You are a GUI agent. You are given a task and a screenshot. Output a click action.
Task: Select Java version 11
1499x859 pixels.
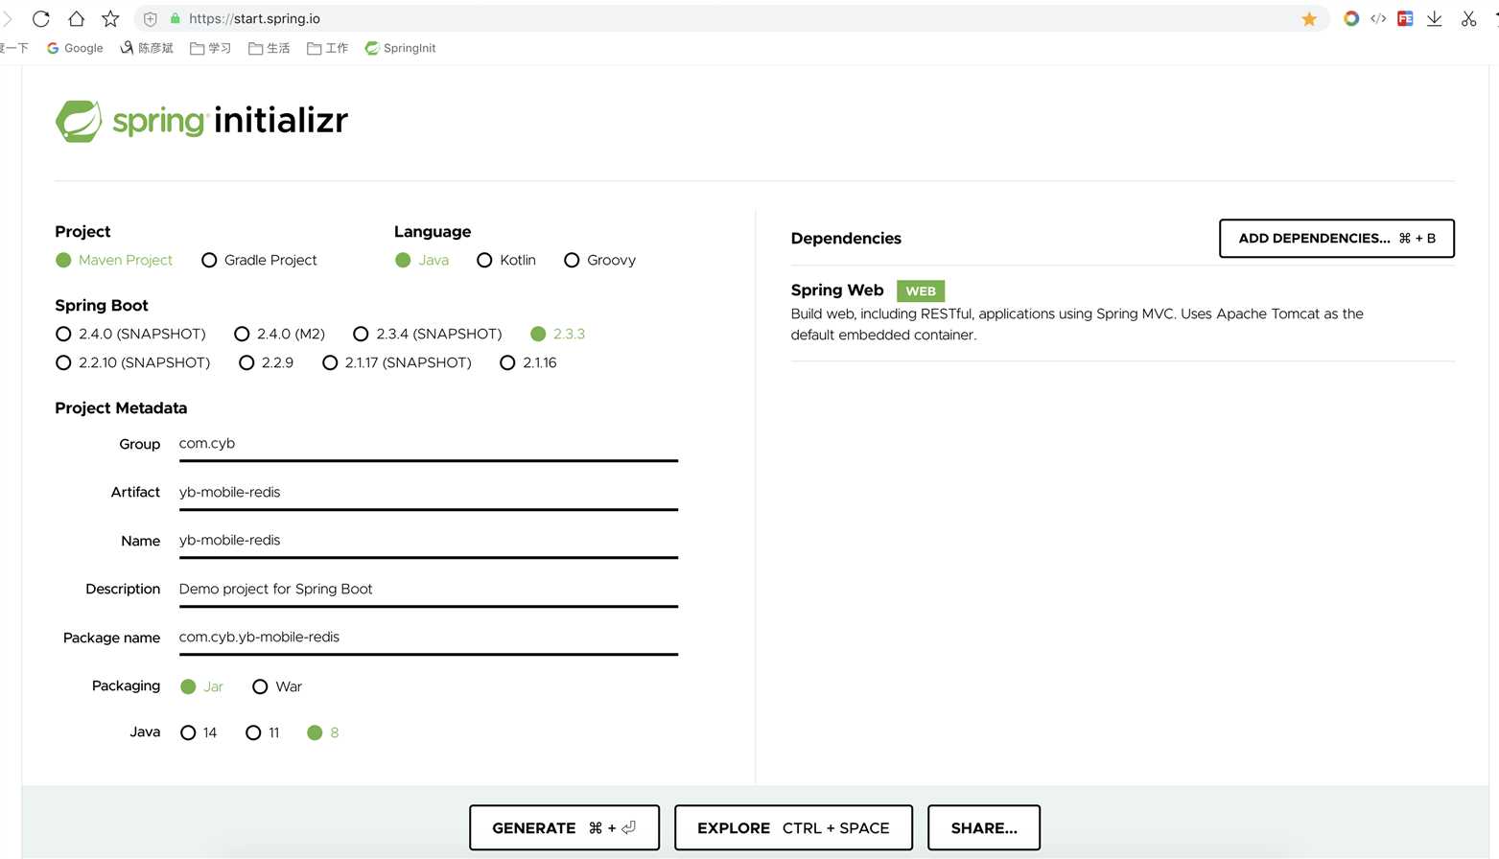click(263, 732)
